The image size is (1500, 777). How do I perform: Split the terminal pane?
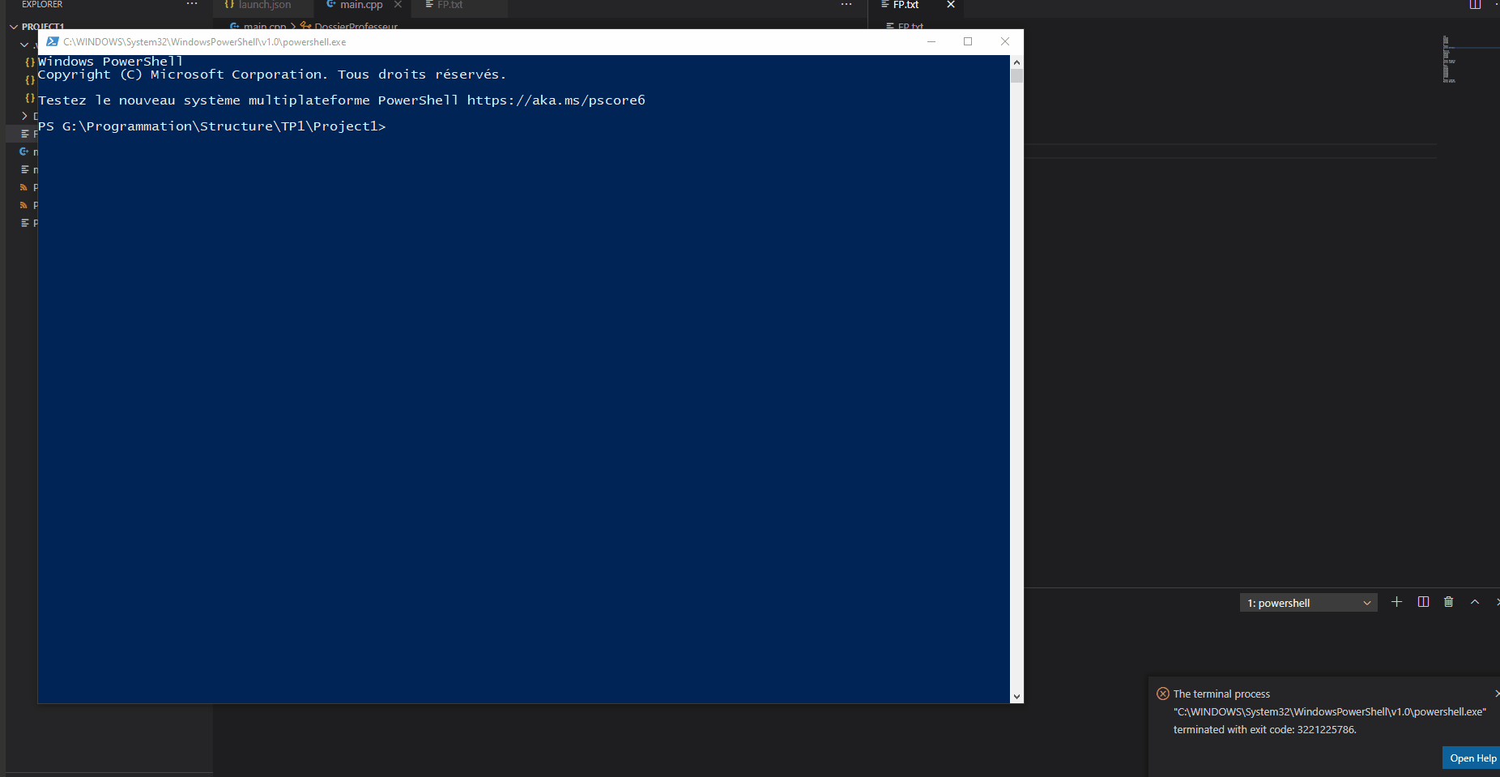click(x=1424, y=602)
